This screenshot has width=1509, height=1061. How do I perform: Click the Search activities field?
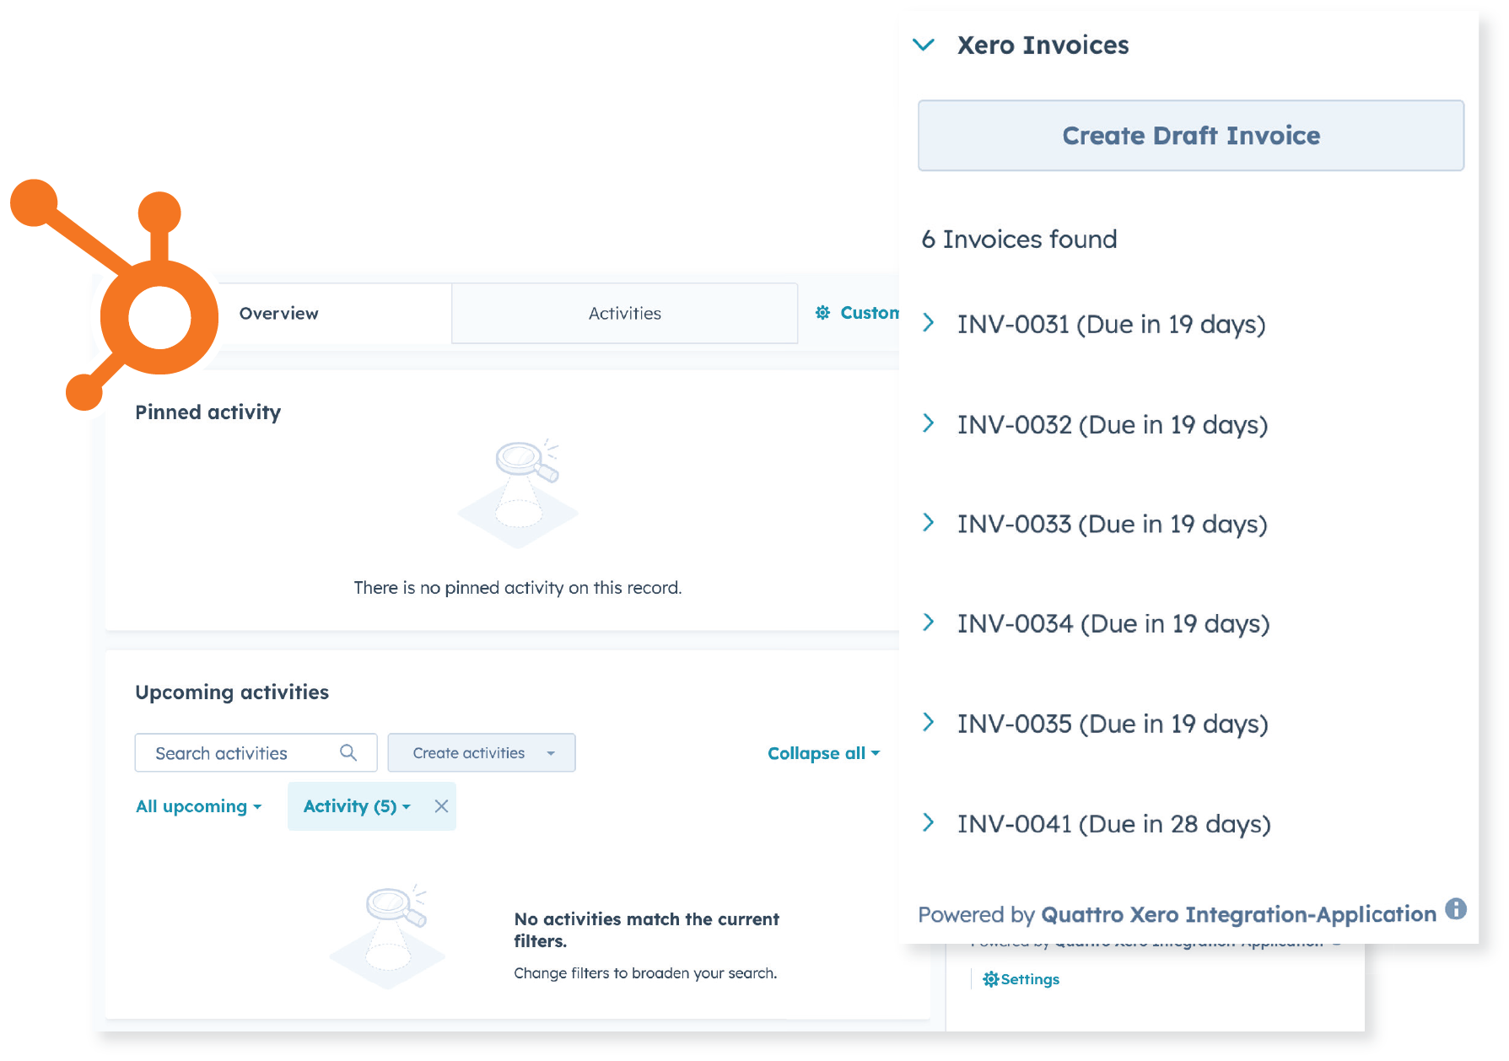point(256,753)
